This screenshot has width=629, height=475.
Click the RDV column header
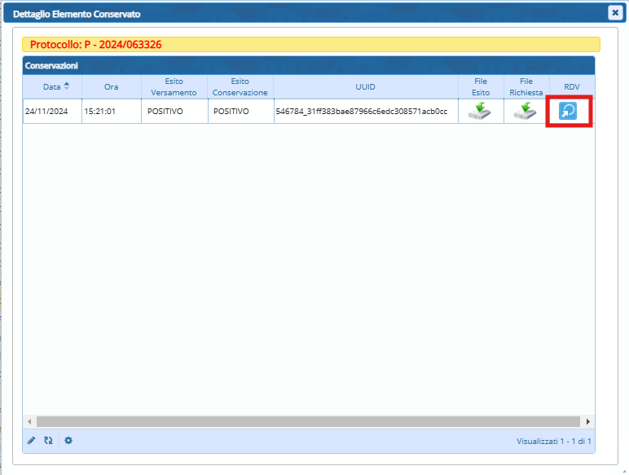[x=571, y=86]
